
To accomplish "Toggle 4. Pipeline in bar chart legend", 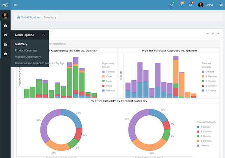I will 209,76.
